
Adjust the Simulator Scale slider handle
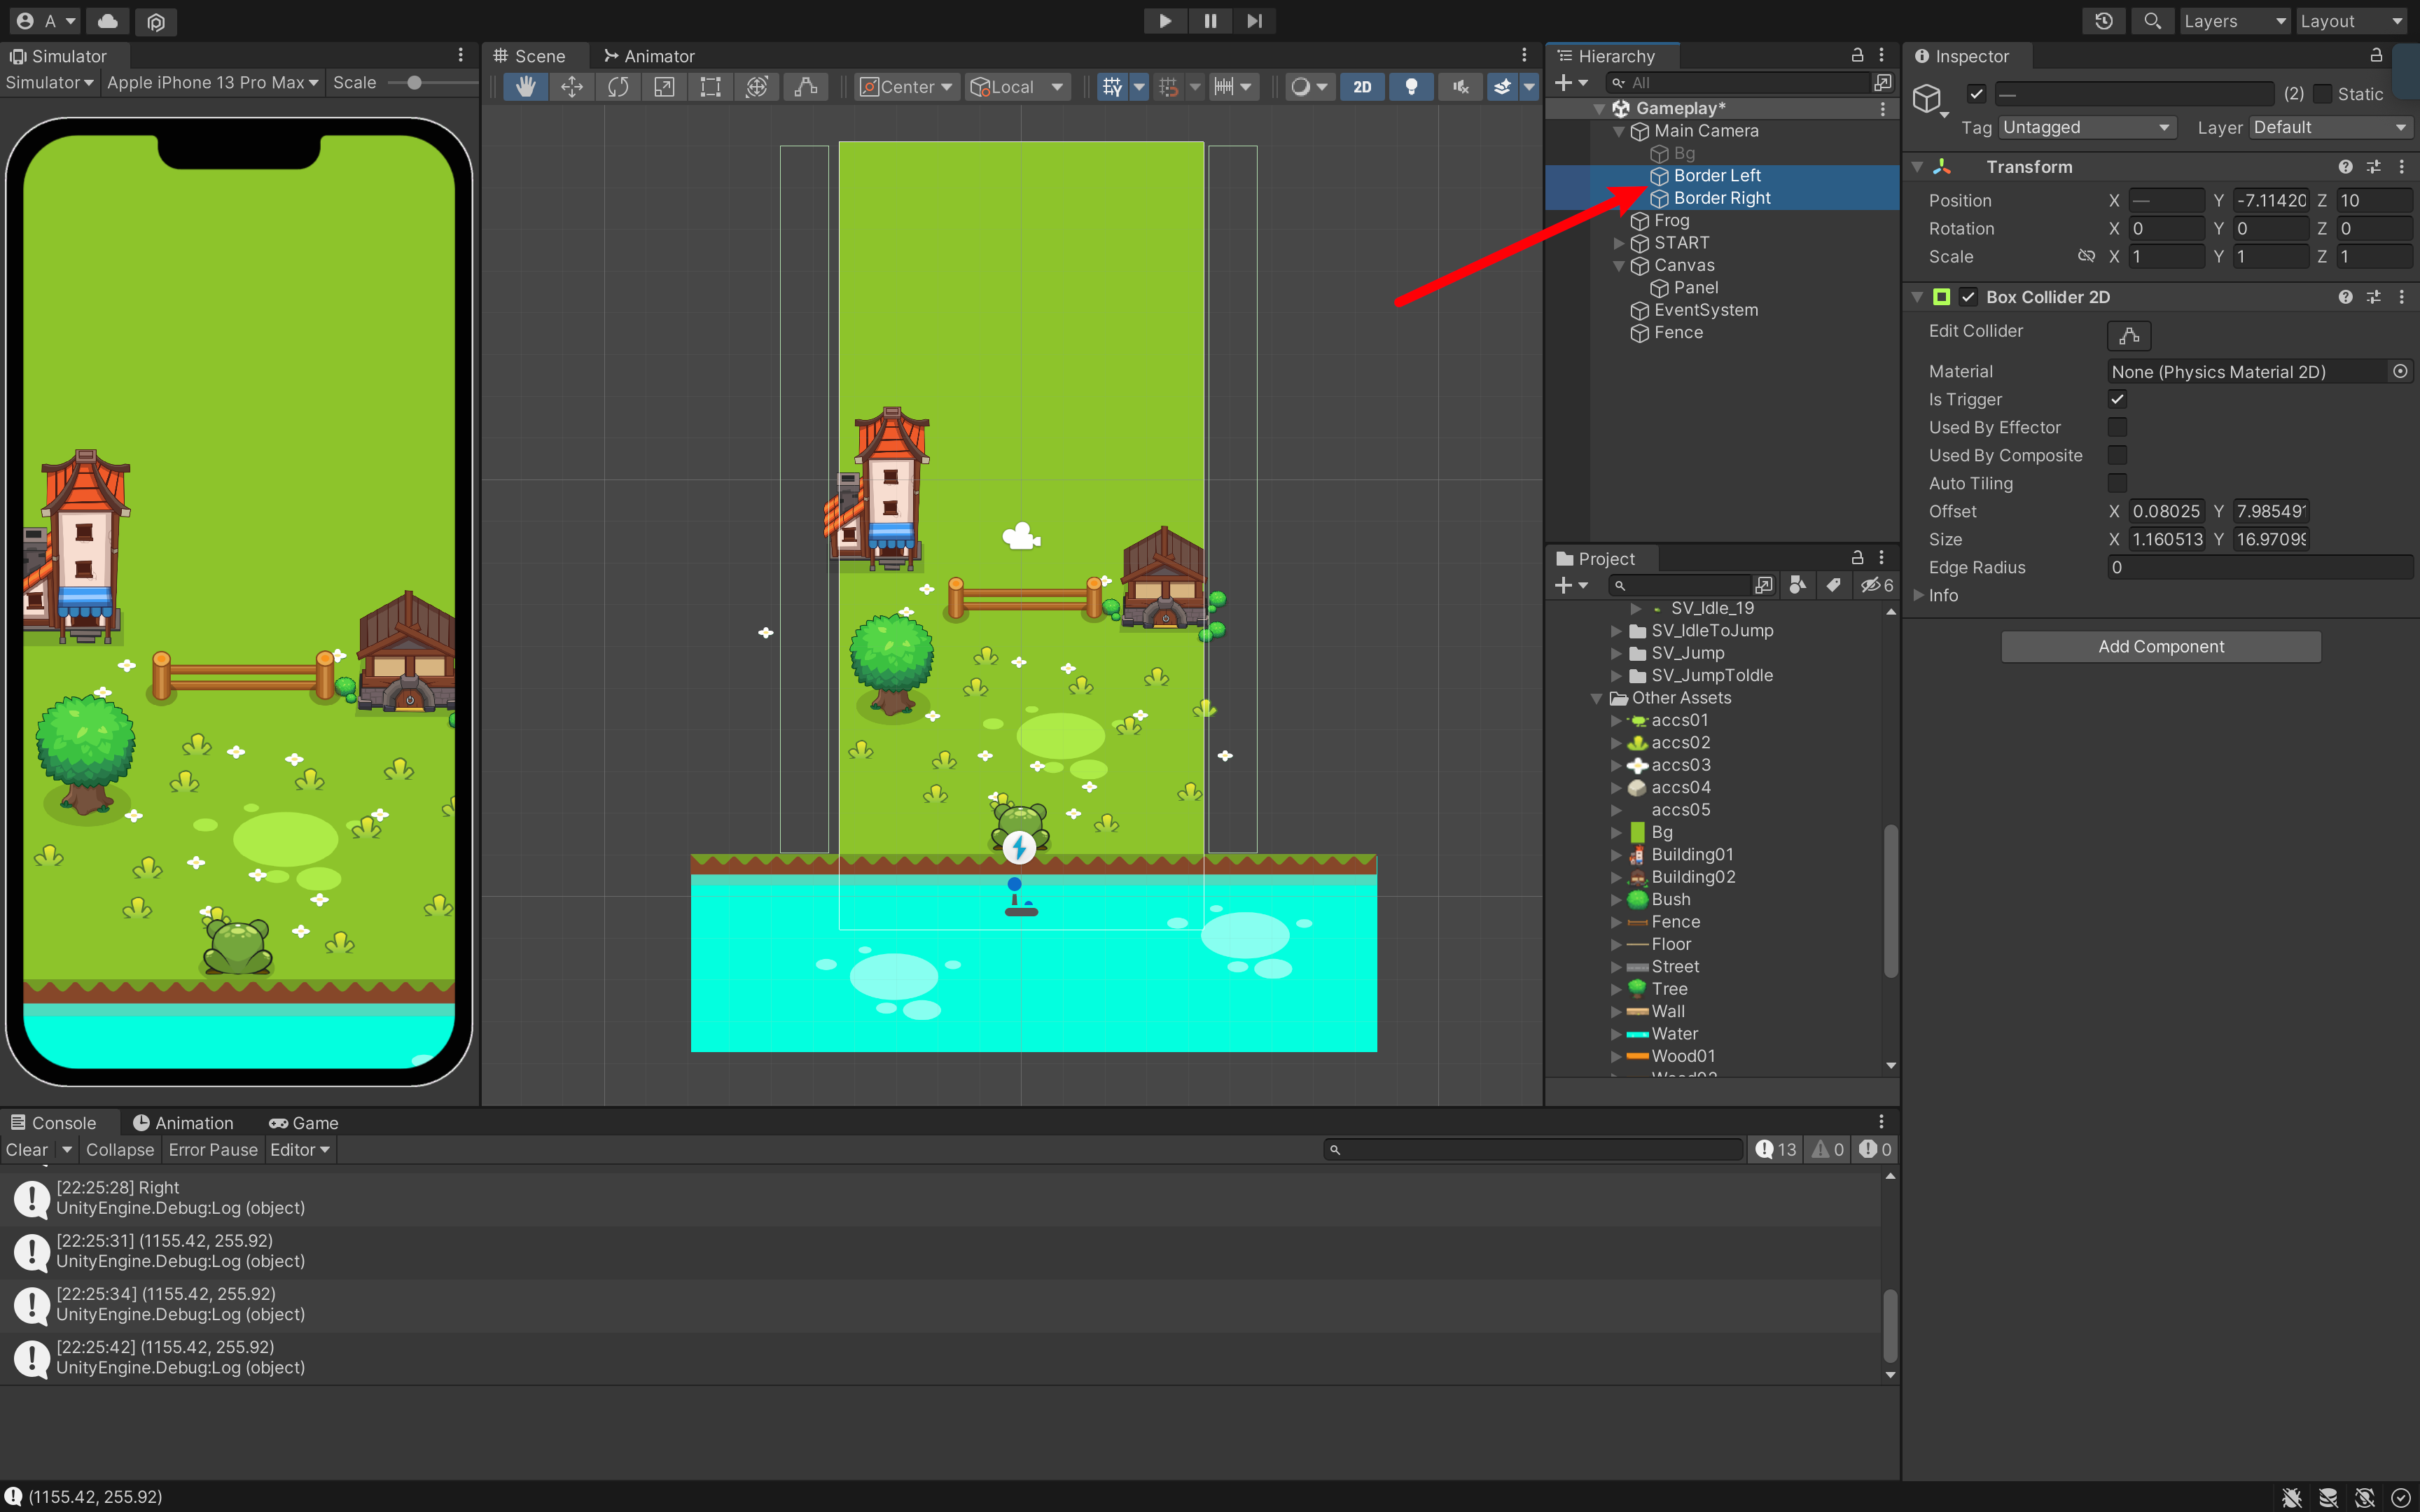tap(414, 83)
